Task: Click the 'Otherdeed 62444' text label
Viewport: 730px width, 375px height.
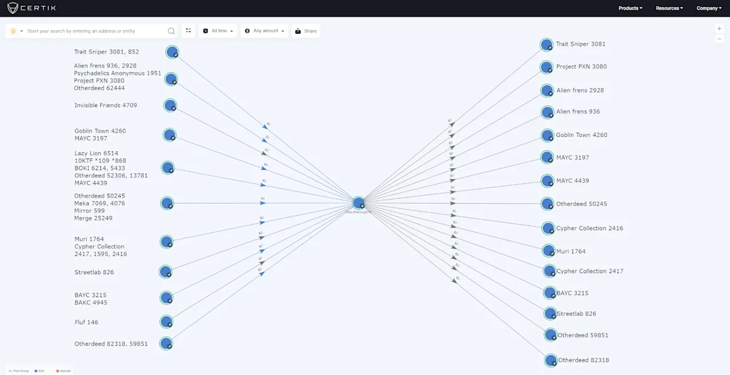Action: pyautogui.click(x=99, y=88)
